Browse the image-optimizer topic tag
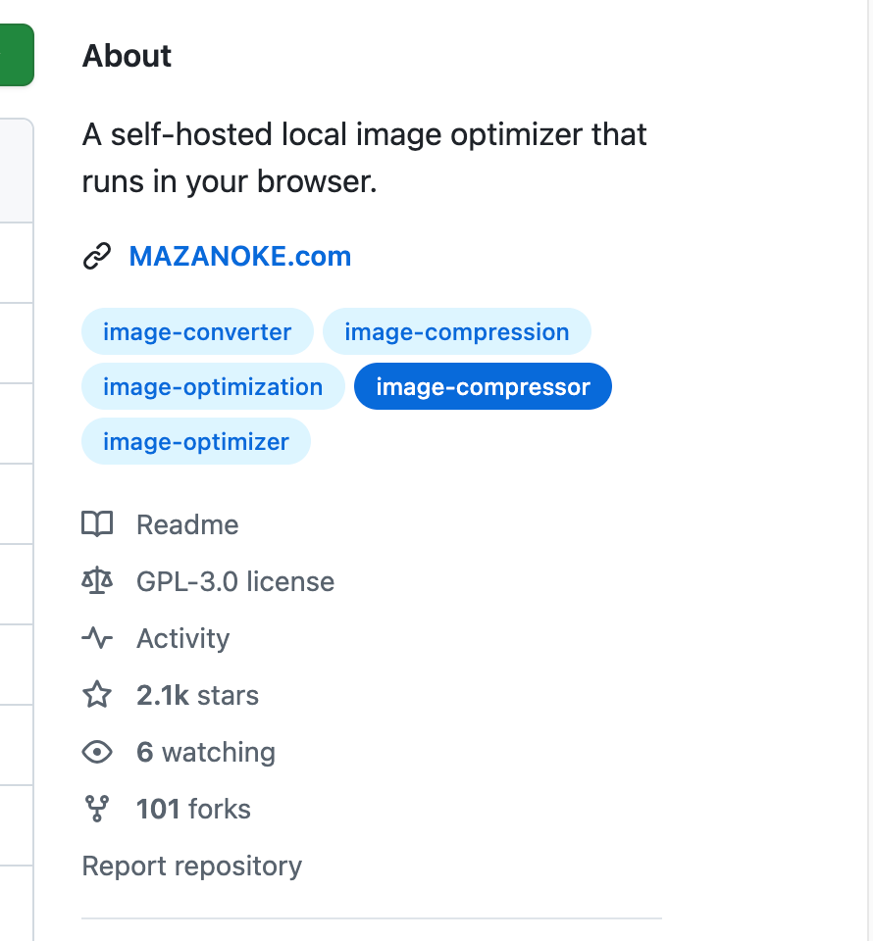The width and height of the screenshot is (873, 941). point(196,442)
